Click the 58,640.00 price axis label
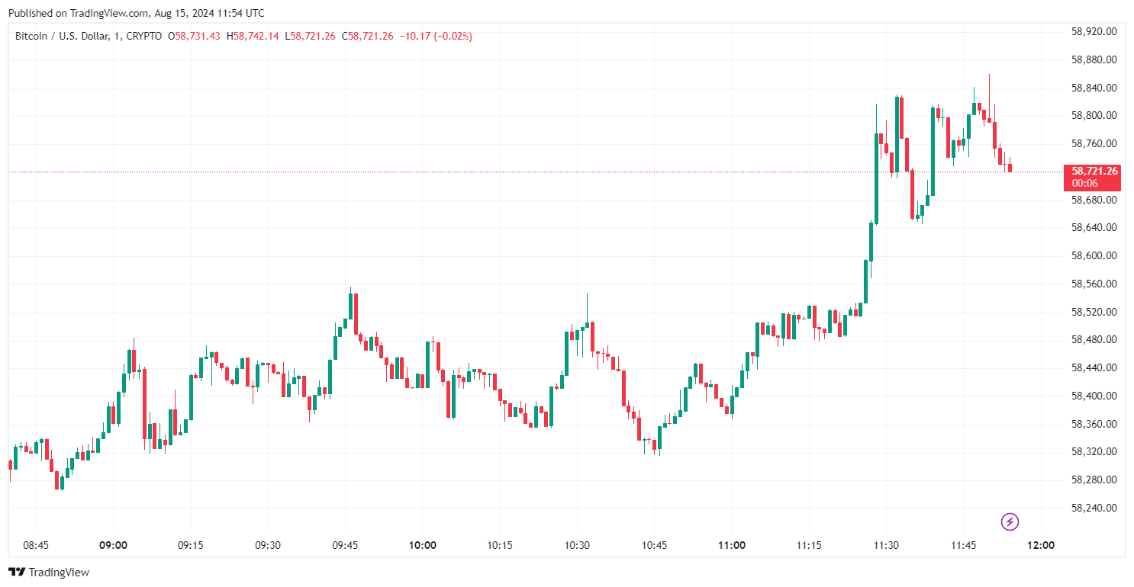The width and height of the screenshot is (1134, 587). coord(1094,227)
